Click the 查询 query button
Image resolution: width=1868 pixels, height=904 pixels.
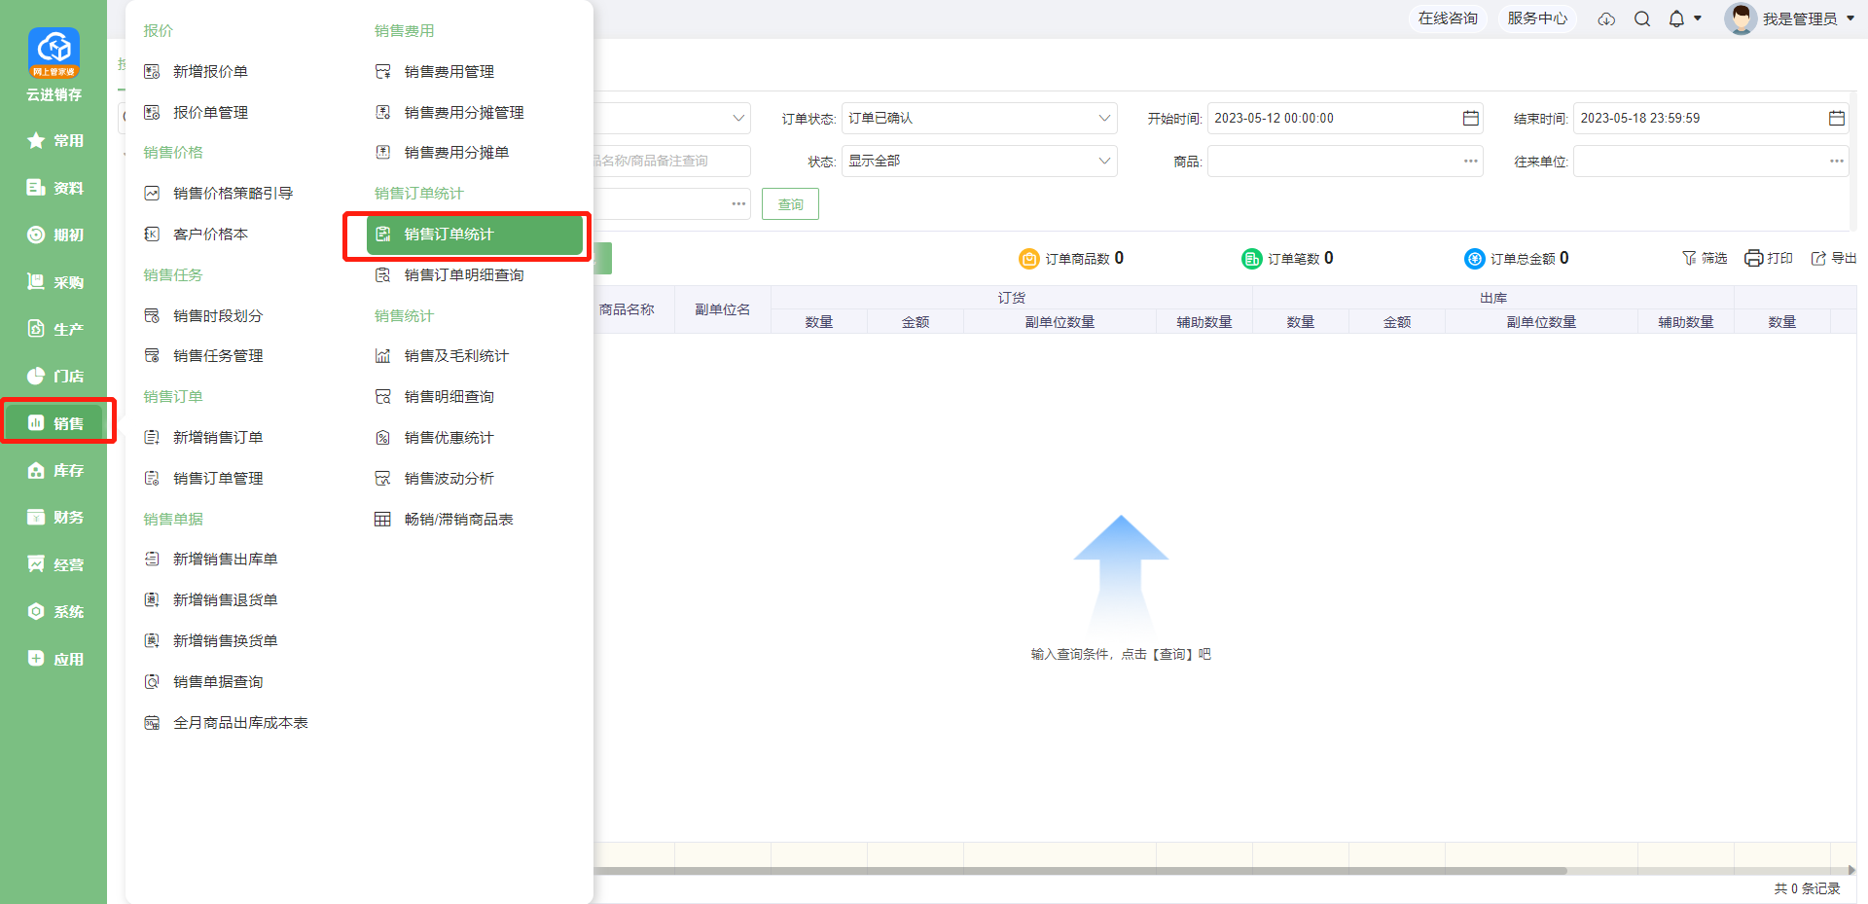(790, 204)
